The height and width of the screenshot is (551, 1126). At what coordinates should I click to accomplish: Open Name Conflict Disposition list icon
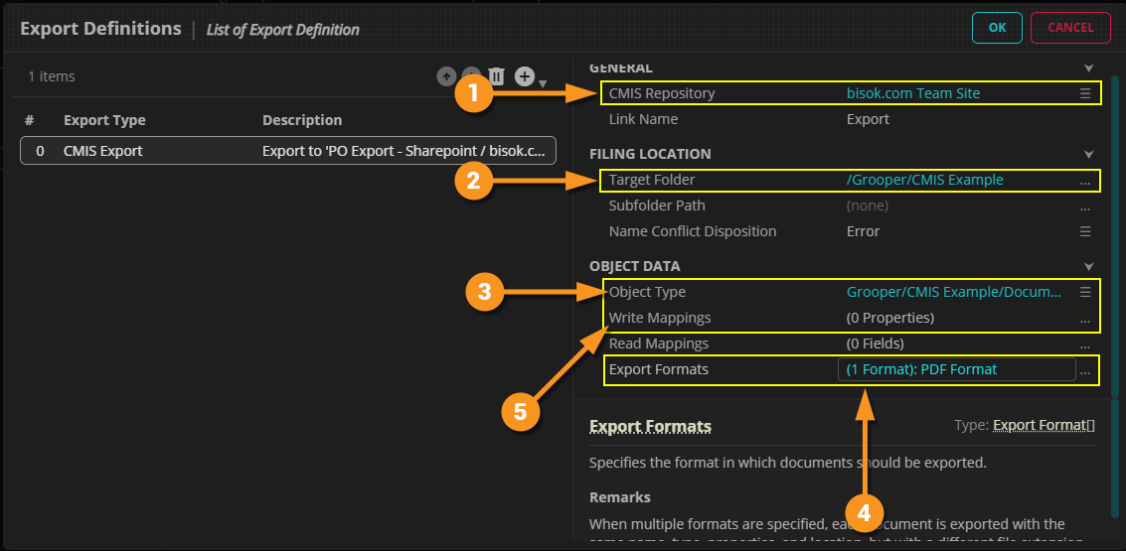click(x=1085, y=231)
